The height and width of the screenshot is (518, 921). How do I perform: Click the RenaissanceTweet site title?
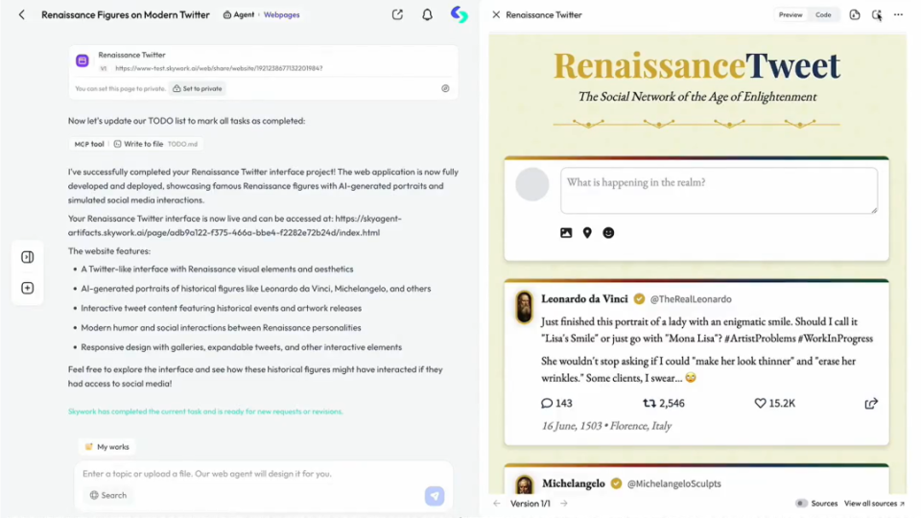tap(697, 65)
